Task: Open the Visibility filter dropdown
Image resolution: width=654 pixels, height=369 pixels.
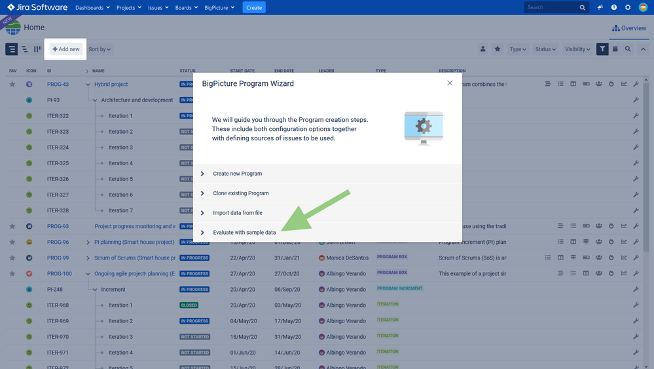Action: (x=577, y=49)
